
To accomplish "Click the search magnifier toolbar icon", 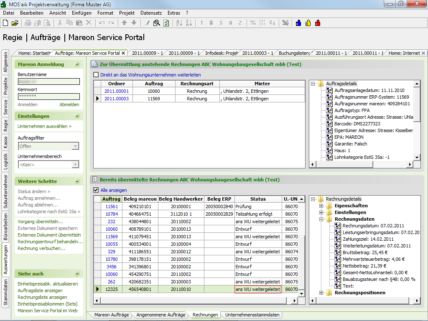I will click(157, 23).
